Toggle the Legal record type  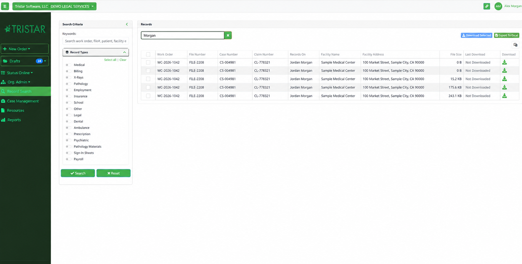pos(68,115)
